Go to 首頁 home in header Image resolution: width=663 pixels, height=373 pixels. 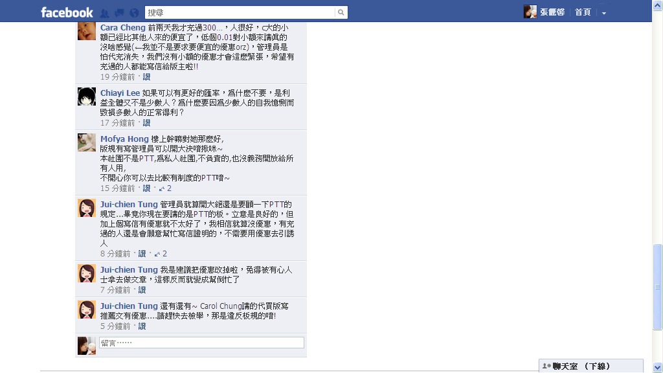pos(583,12)
